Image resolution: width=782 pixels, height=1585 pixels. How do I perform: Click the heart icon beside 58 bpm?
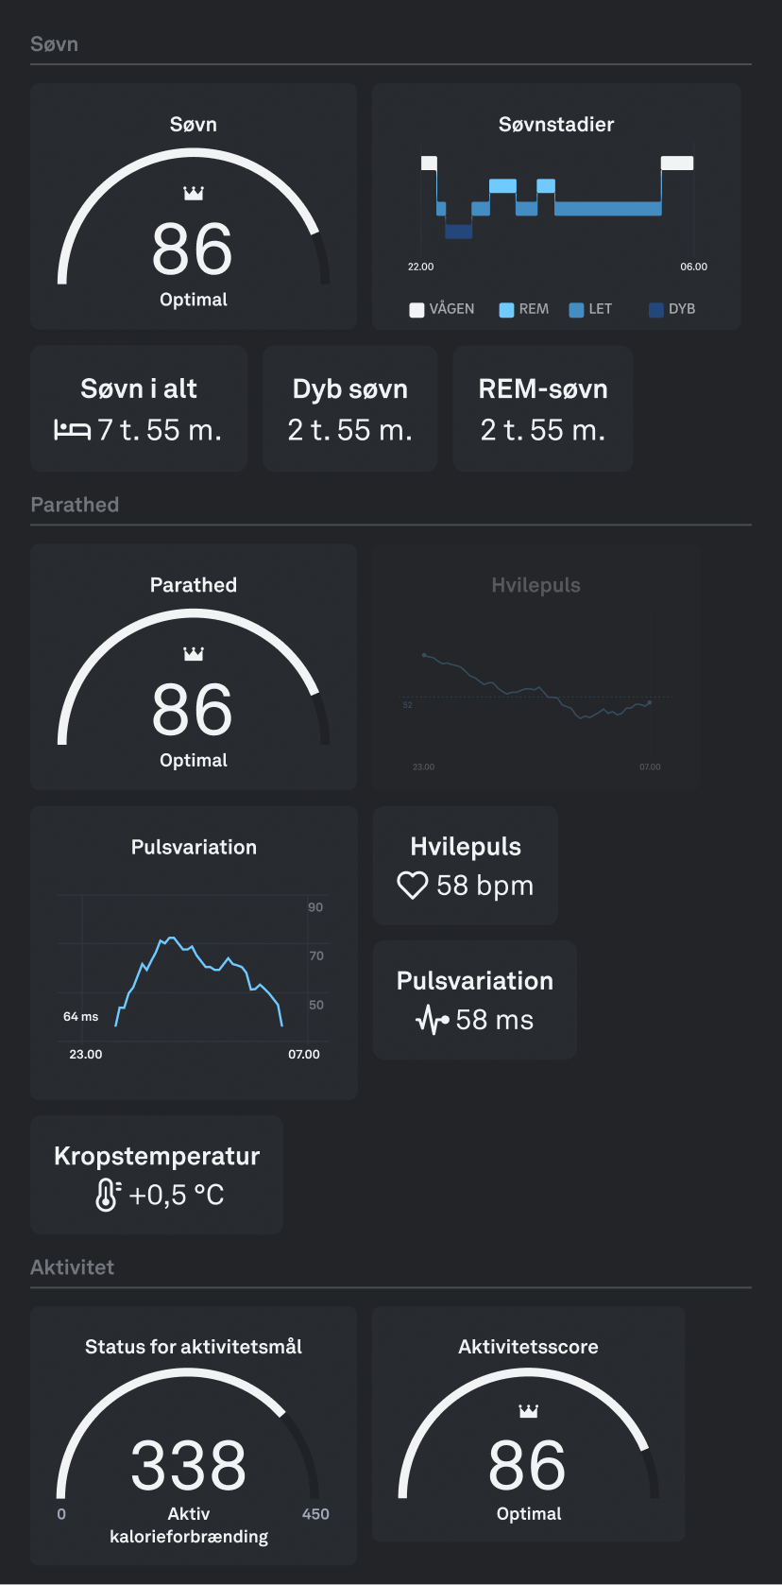(413, 886)
